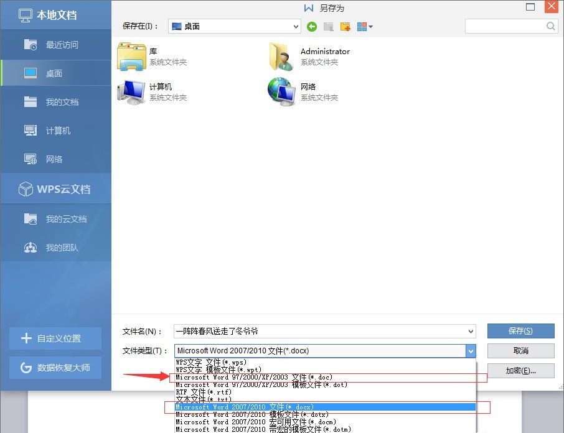The height and width of the screenshot is (433, 564).
Task: Switch to the WPS云文档 section
Action: coord(50,189)
